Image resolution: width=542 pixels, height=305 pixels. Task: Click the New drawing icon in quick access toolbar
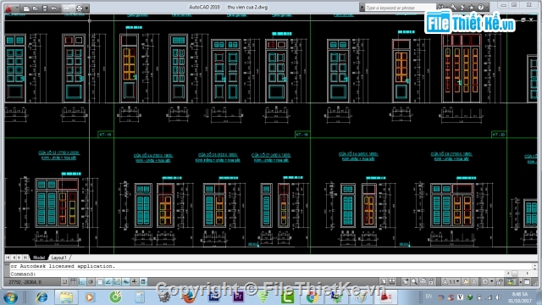(26, 8)
